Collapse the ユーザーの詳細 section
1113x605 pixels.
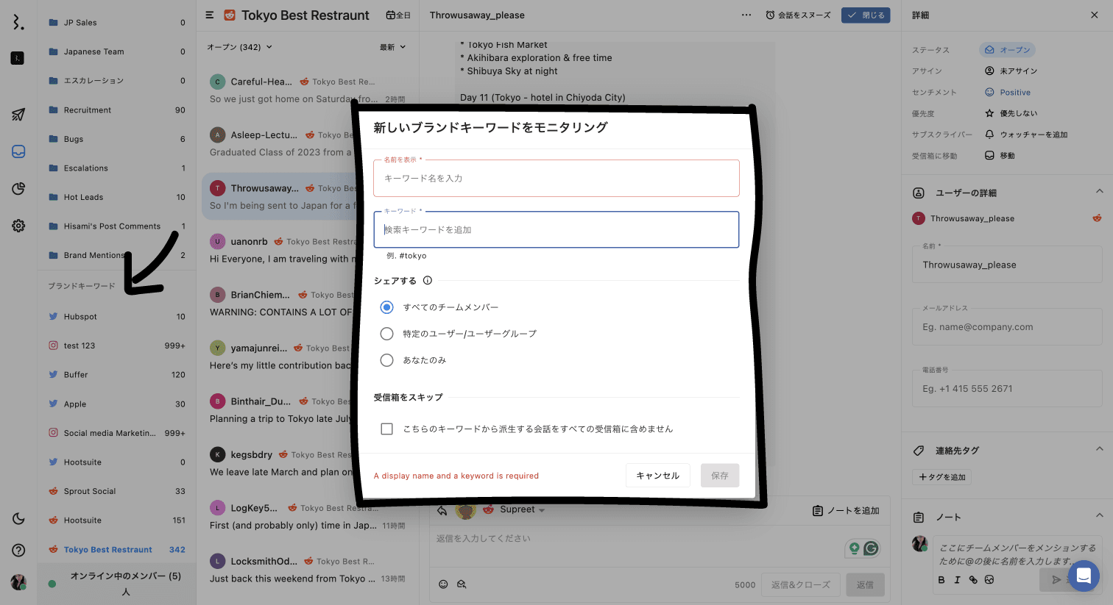click(1099, 192)
